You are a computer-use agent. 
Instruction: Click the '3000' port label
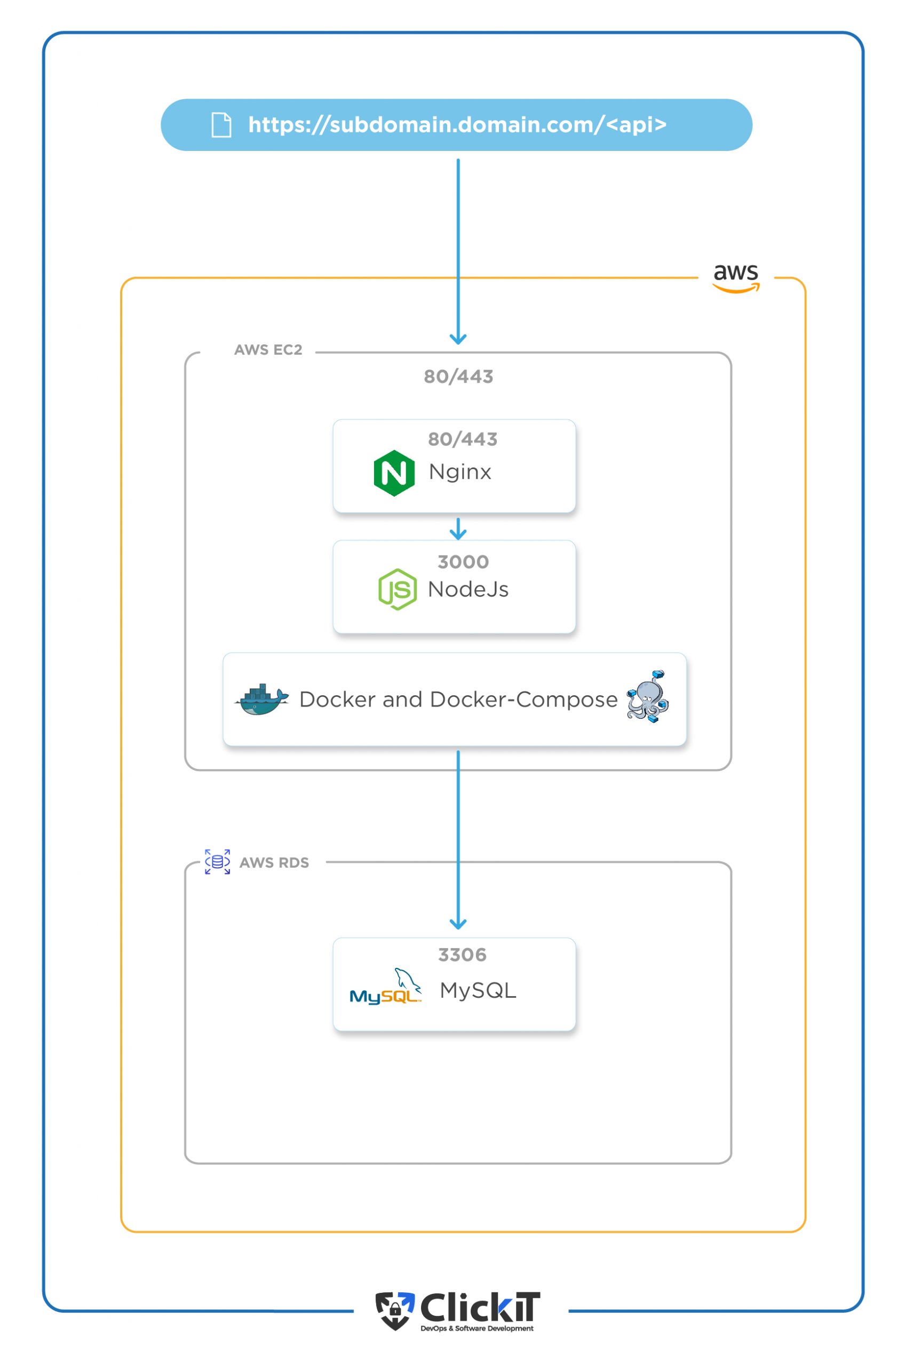coord(464,562)
